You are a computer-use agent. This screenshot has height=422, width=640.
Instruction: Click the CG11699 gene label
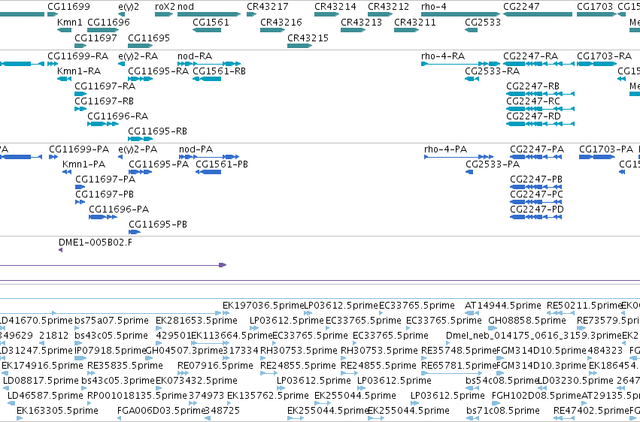click(68, 7)
